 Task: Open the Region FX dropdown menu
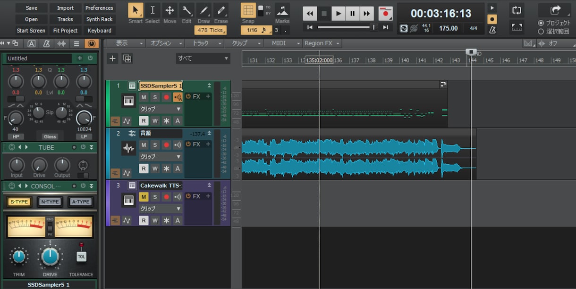click(x=322, y=43)
